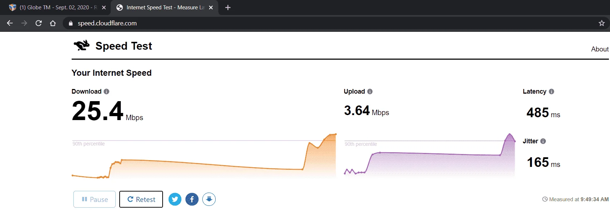The height and width of the screenshot is (218, 610).
Task: Pause the speed test
Action: click(95, 199)
